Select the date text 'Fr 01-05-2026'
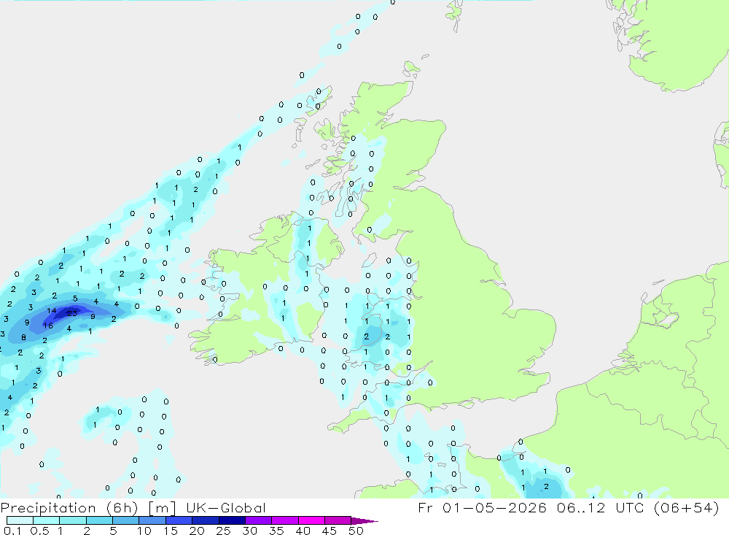The width and height of the screenshot is (729, 535). 482,507
